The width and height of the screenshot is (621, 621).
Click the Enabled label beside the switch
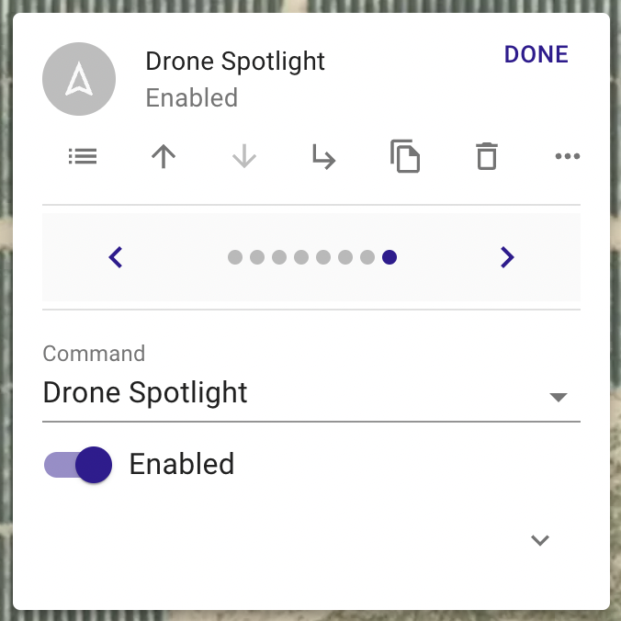[x=182, y=464]
